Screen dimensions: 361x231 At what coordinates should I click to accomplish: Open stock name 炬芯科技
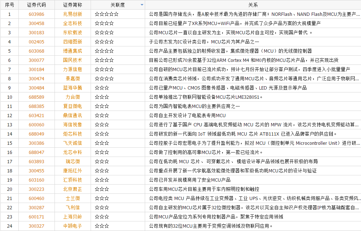73,134
